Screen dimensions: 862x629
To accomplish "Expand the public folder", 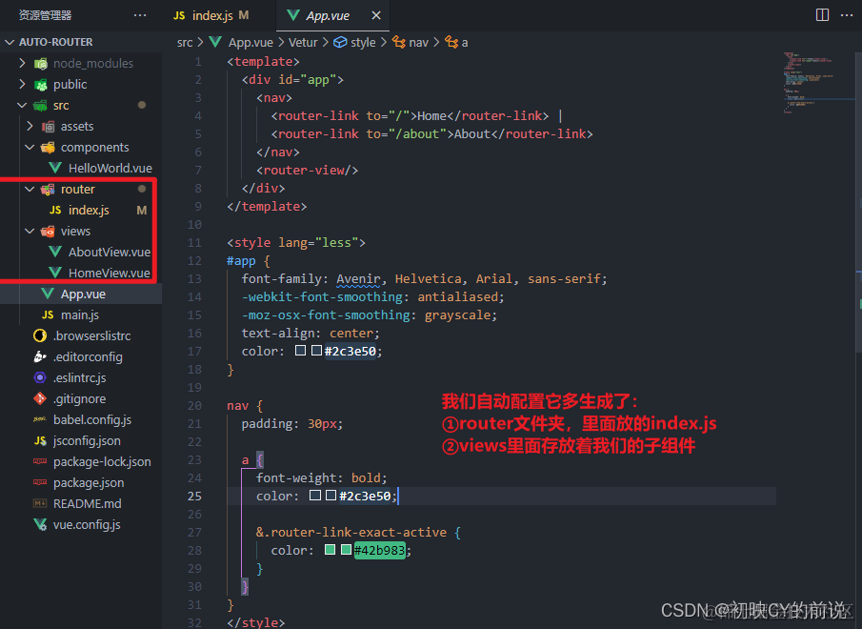I will pyautogui.click(x=22, y=84).
